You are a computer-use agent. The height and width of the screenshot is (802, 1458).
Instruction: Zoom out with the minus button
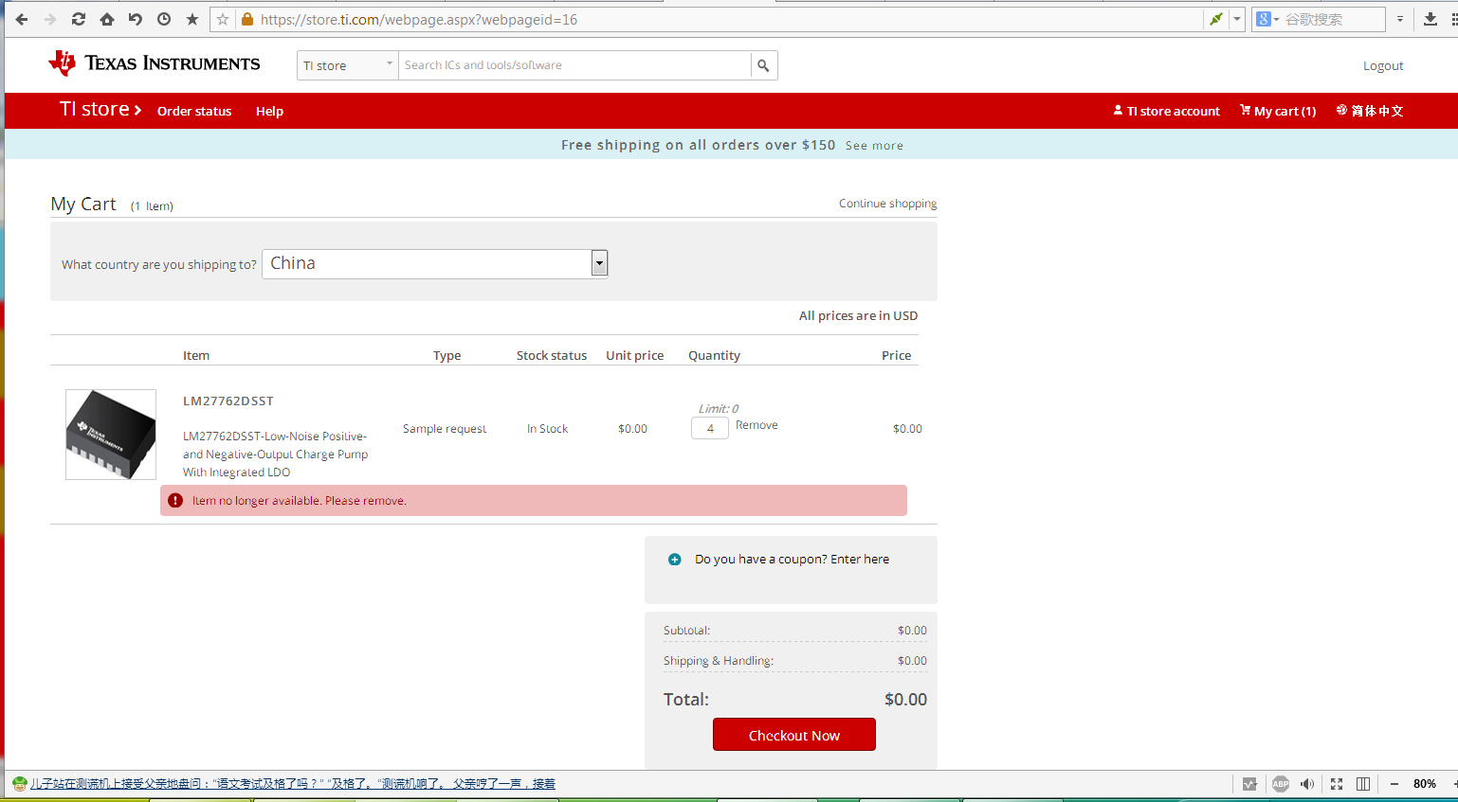pyautogui.click(x=1394, y=784)
